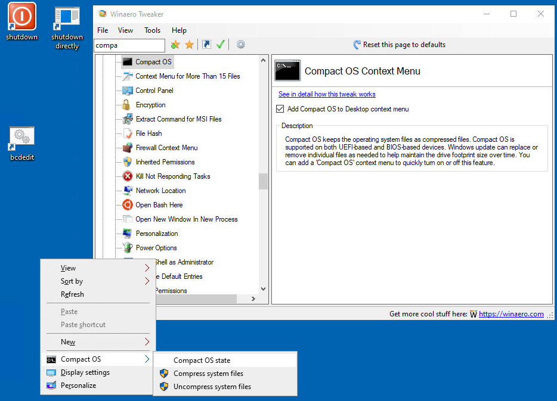The height and width of the screenshot is (401, 557).
Task: Expand the Sort by submenu
Action: click(x=98, y=281)
